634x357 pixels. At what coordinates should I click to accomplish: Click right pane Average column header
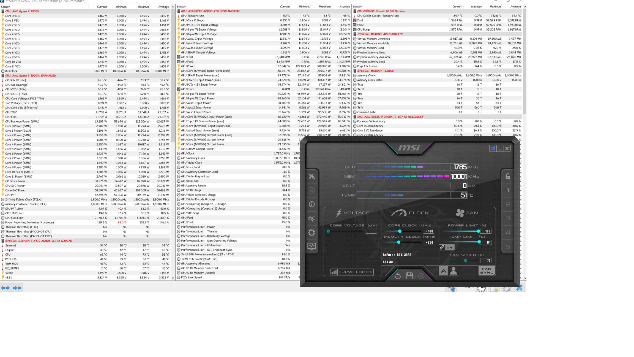pos(512,7)
